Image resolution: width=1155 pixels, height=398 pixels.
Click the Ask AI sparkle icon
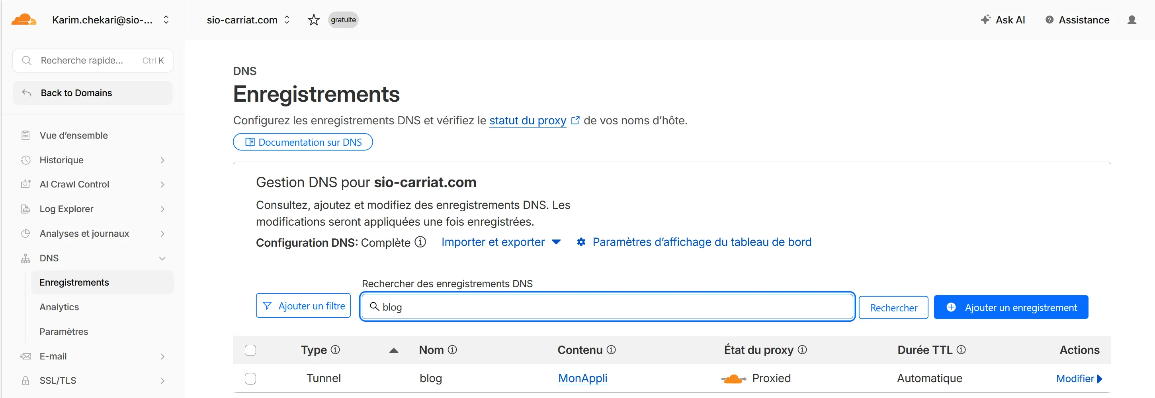coord(985,20)
